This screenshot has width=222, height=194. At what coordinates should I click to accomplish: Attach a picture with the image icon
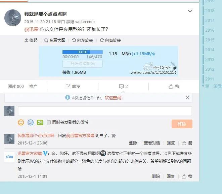[x=40, y=122]
